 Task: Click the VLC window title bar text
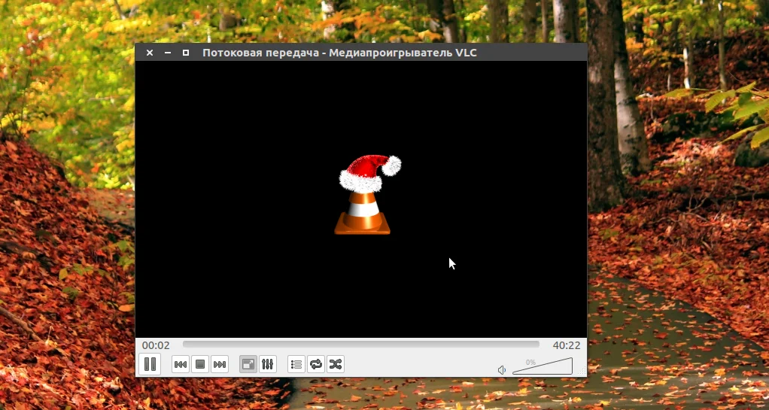tap(339, 53)
